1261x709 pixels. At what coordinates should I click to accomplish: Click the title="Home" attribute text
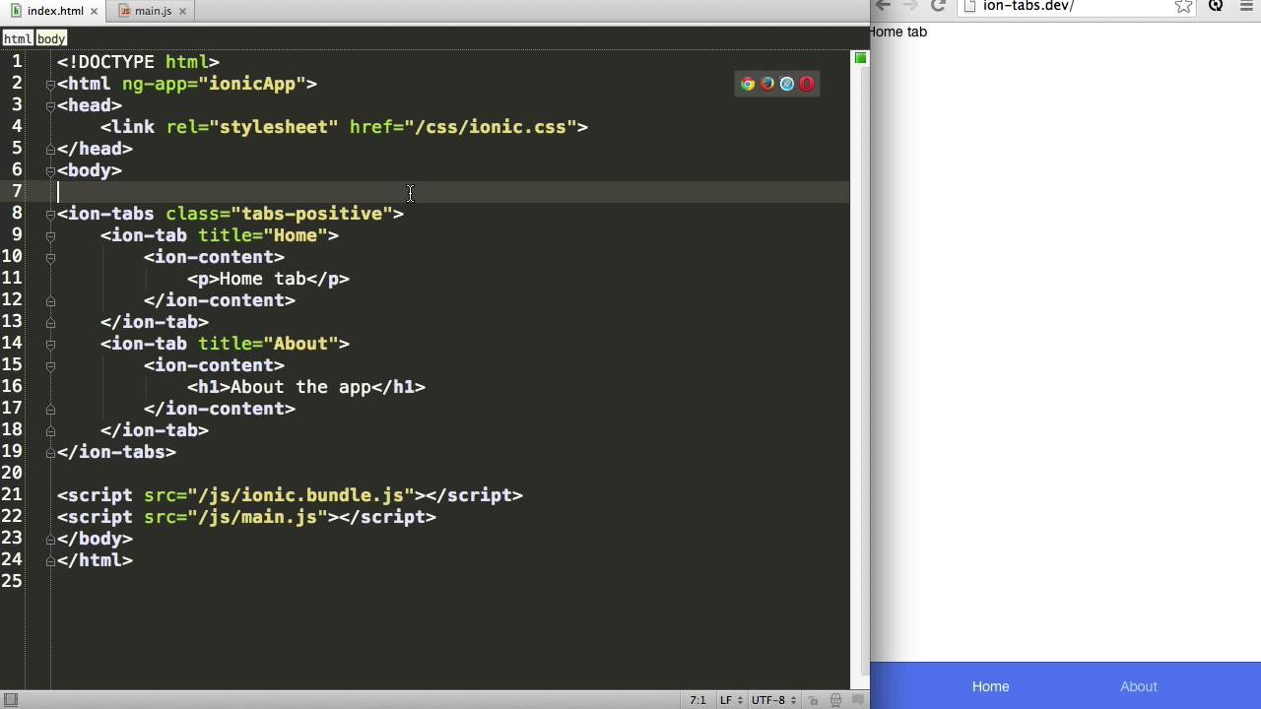(263, 235)
